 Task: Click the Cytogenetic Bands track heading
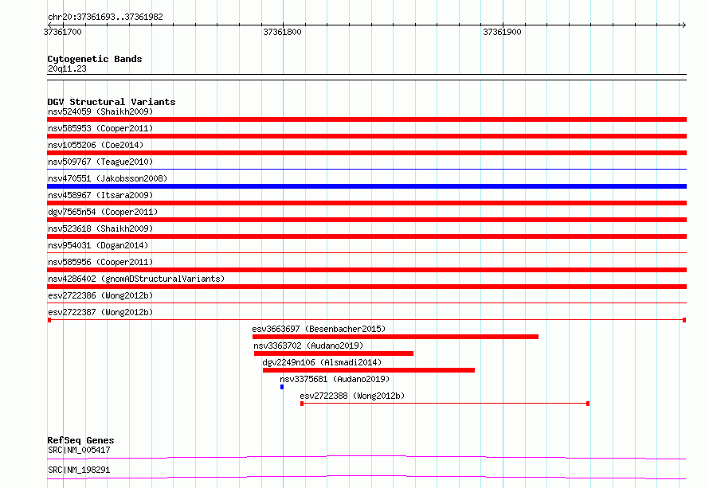coord(95,59)
